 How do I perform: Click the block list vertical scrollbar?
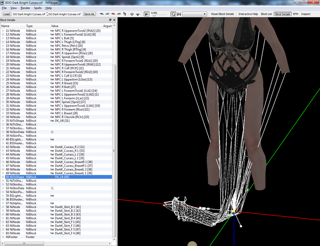(x=114, y=150)
